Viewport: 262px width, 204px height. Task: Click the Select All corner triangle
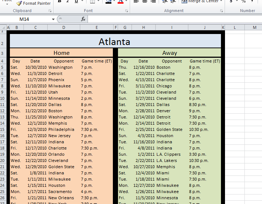[x=3, y=27]
